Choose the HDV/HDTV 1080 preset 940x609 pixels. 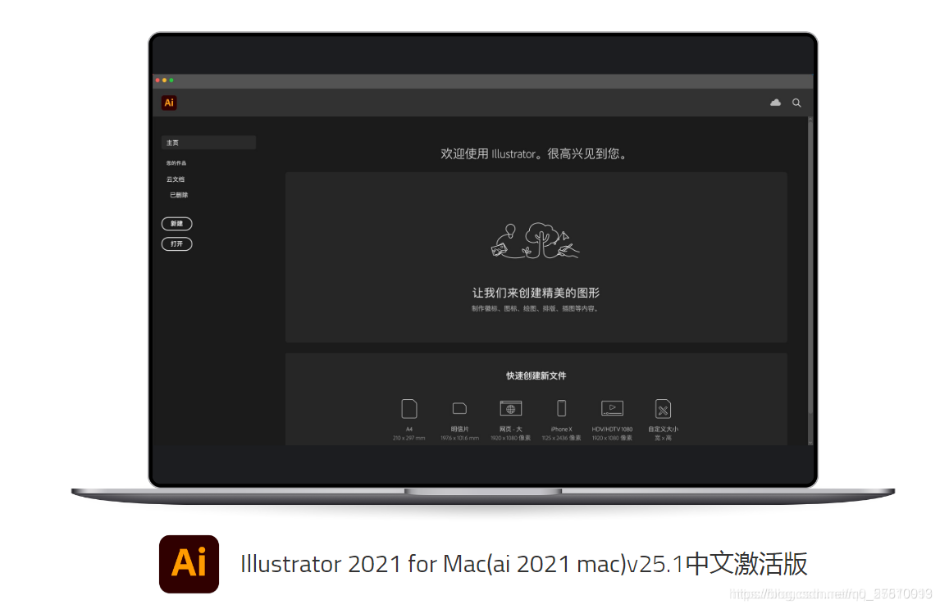(x=612, y=420)
